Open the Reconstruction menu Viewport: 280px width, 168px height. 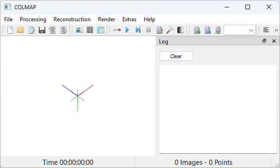click(x=72, y=19)
